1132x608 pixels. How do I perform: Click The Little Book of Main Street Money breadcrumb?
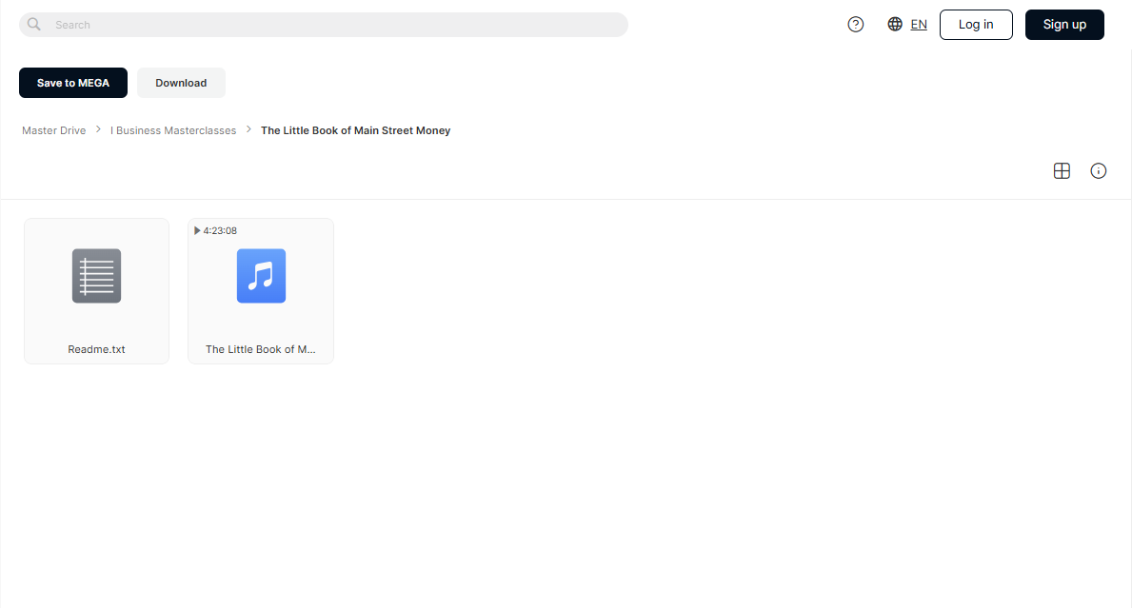[x=356, y=130]
